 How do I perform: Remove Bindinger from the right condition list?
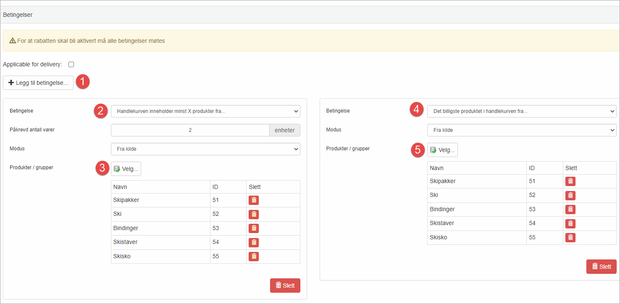[570, 209]
